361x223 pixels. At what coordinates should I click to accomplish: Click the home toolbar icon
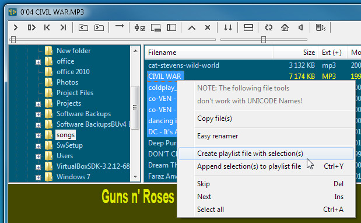pos(285,27)
